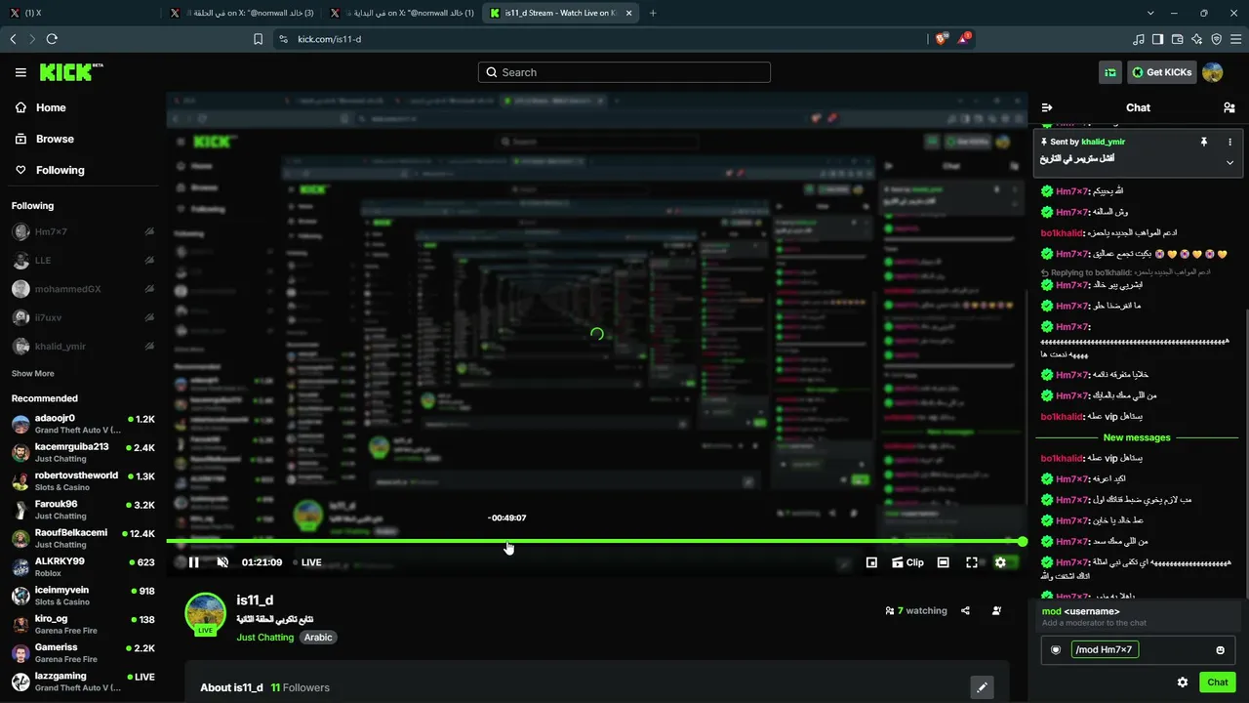1249x703 pixels.
Task: Open recommended channel kiro_og
Action: coord(82,624)
